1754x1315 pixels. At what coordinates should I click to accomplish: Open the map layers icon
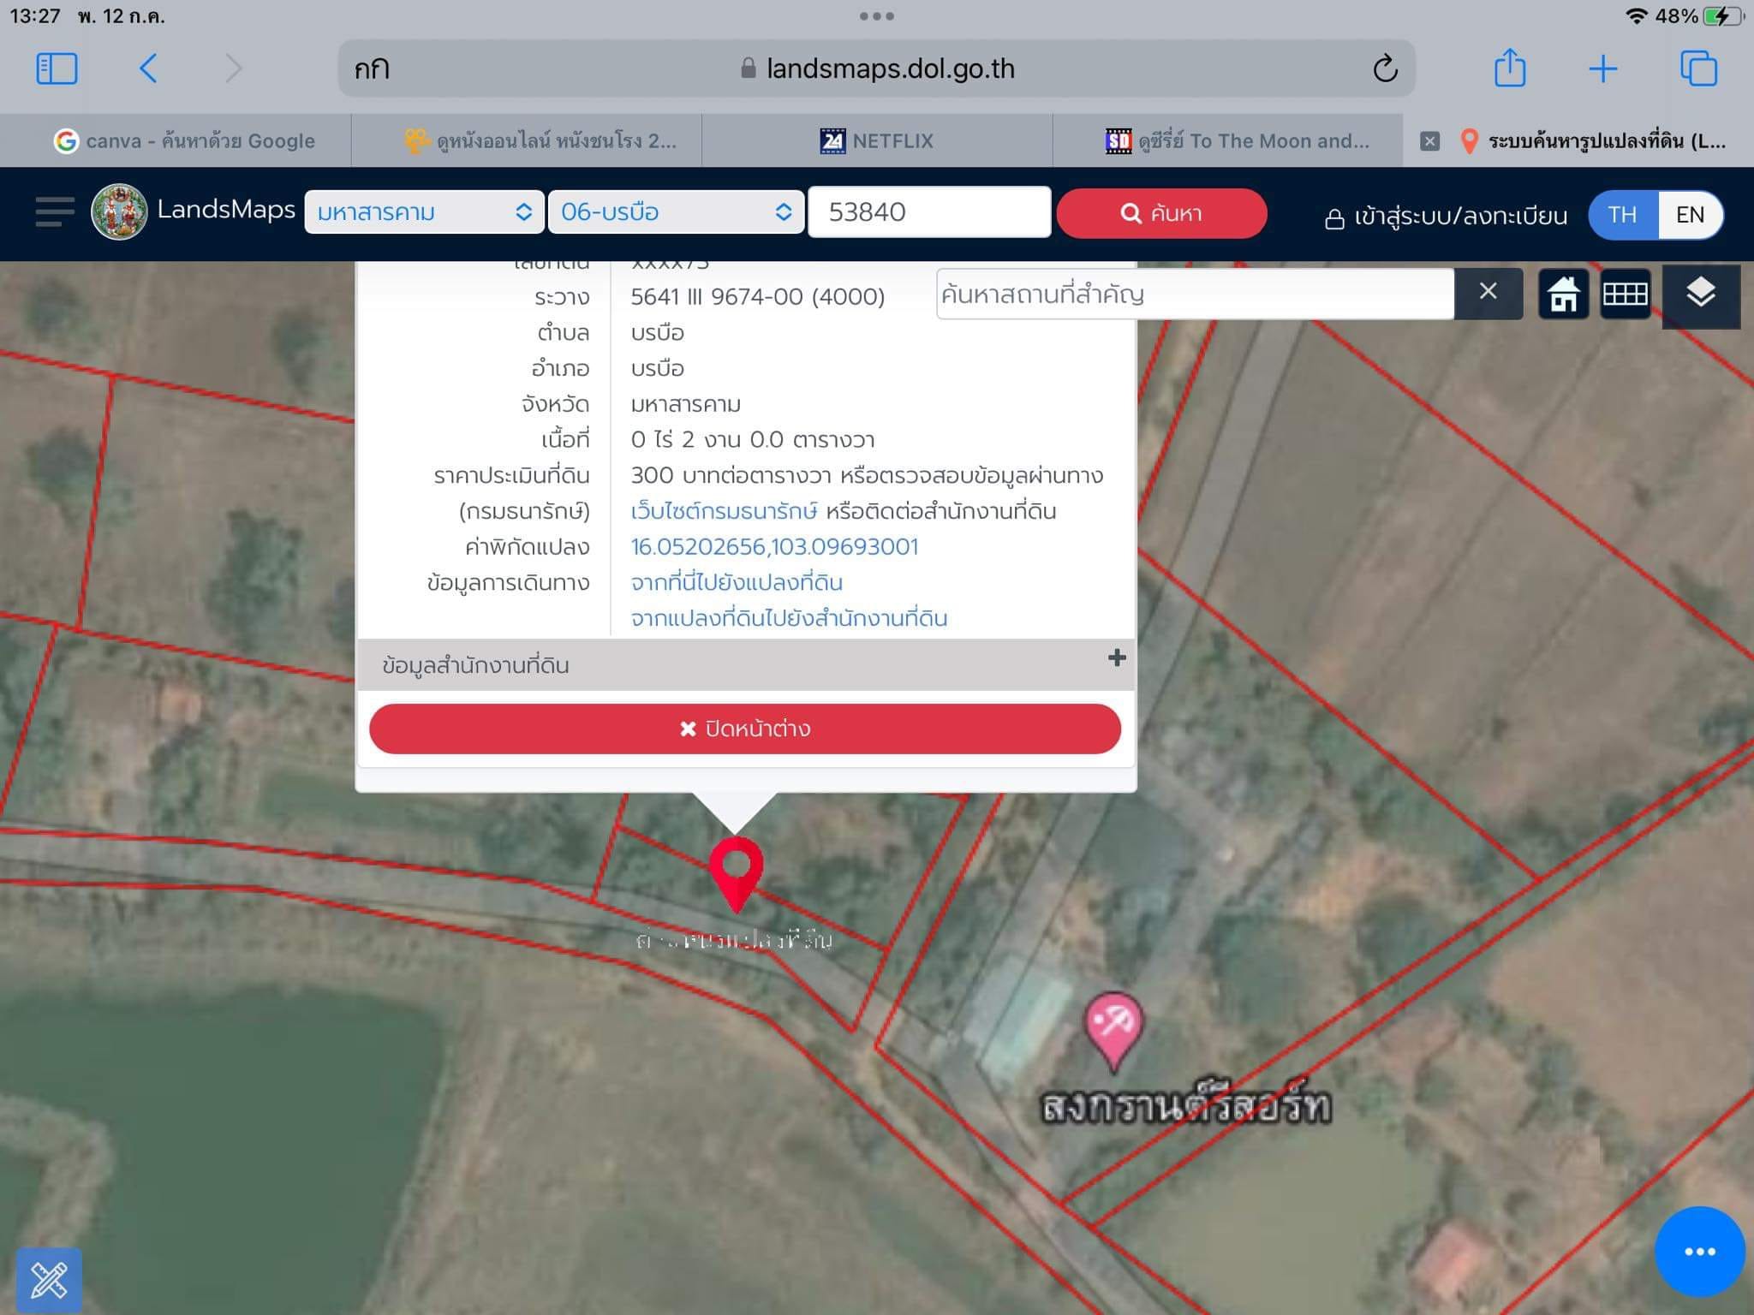point(1700,295)
